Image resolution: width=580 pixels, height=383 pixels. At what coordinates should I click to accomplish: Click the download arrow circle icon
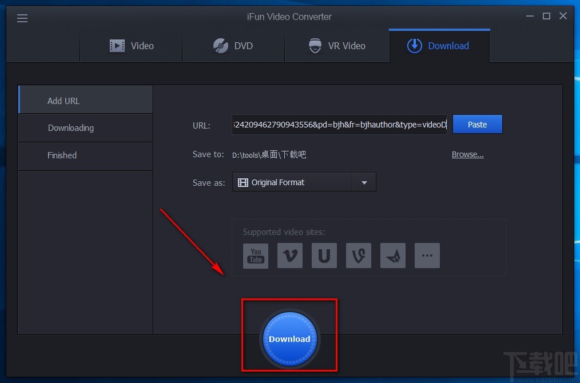[x=415, y=46]
